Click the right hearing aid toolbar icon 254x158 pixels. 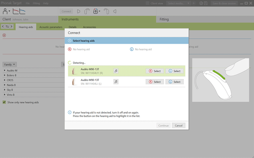pos(87,11)
